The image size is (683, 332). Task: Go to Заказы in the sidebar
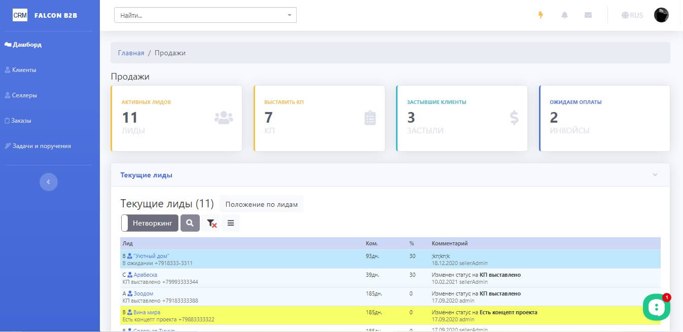point(21,121)
